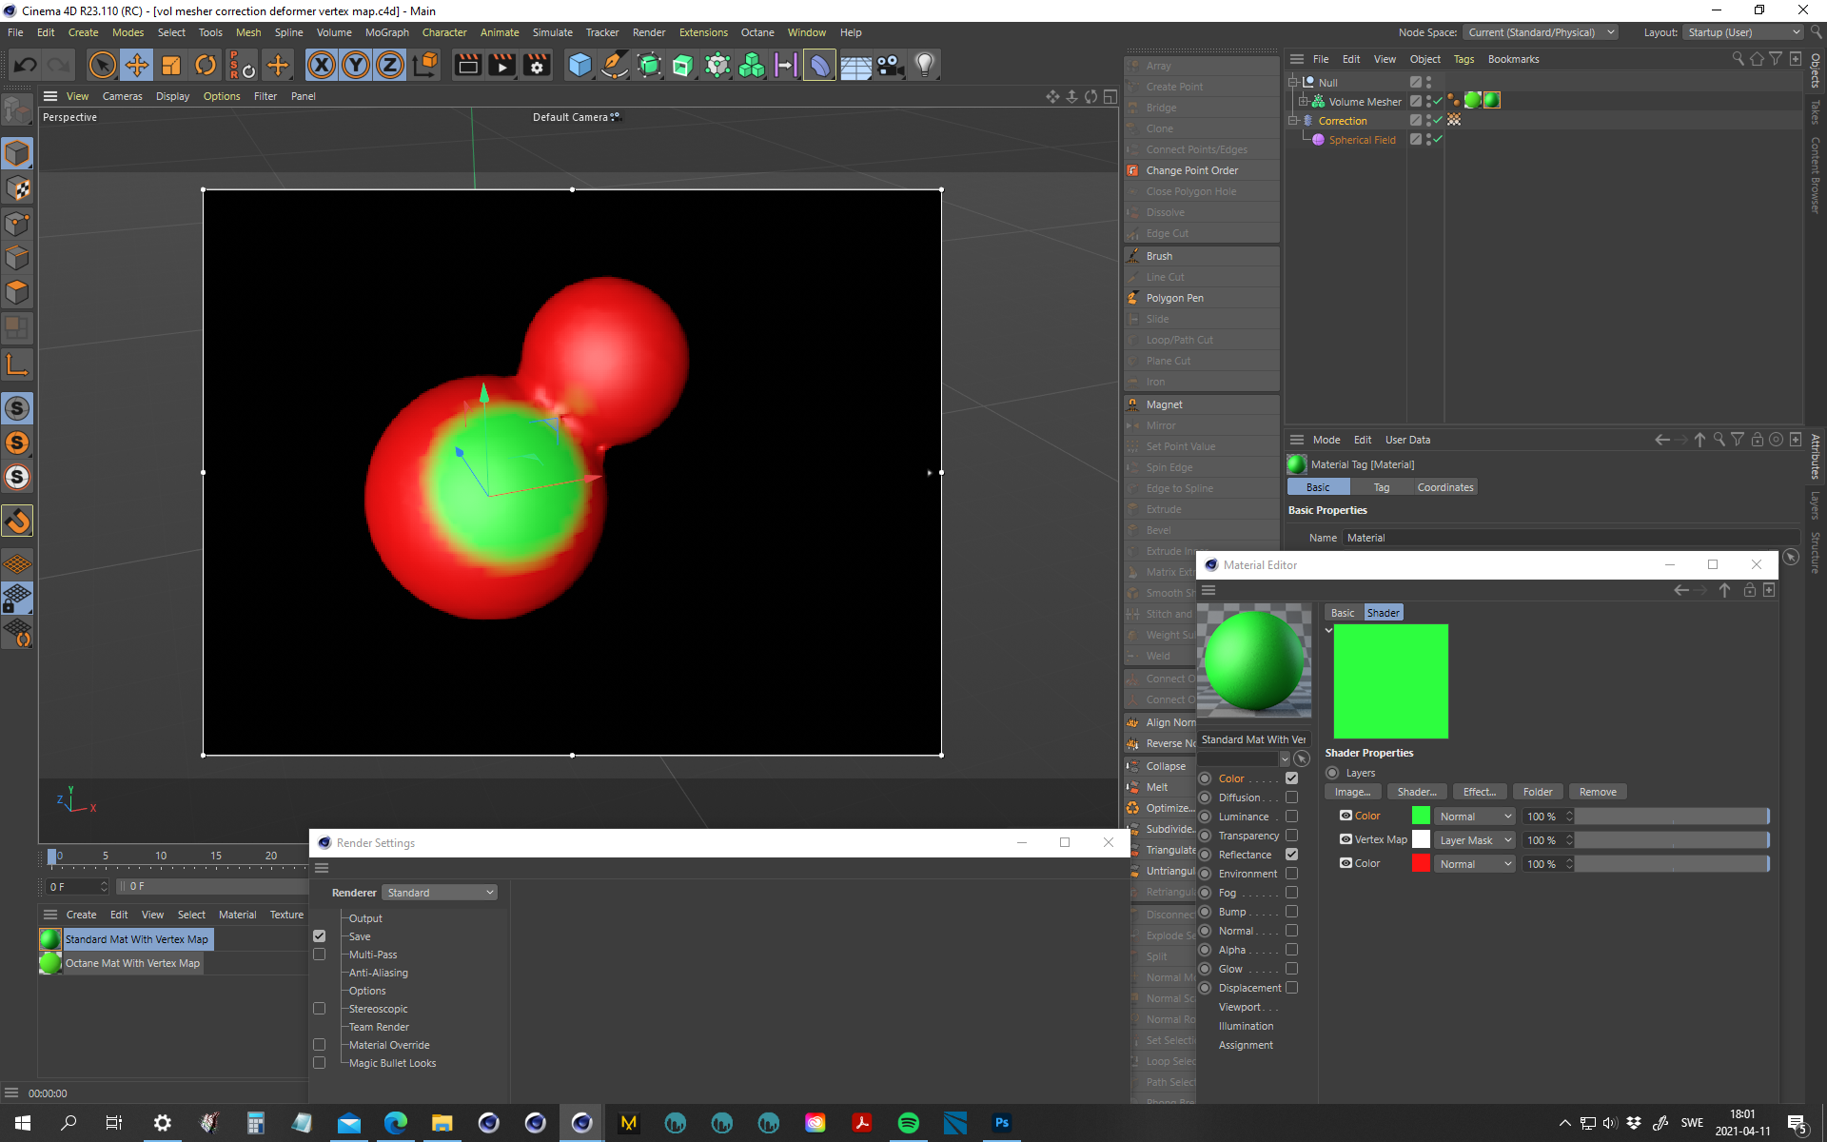Open the Renderer Standard dropdown

(441, 893)
